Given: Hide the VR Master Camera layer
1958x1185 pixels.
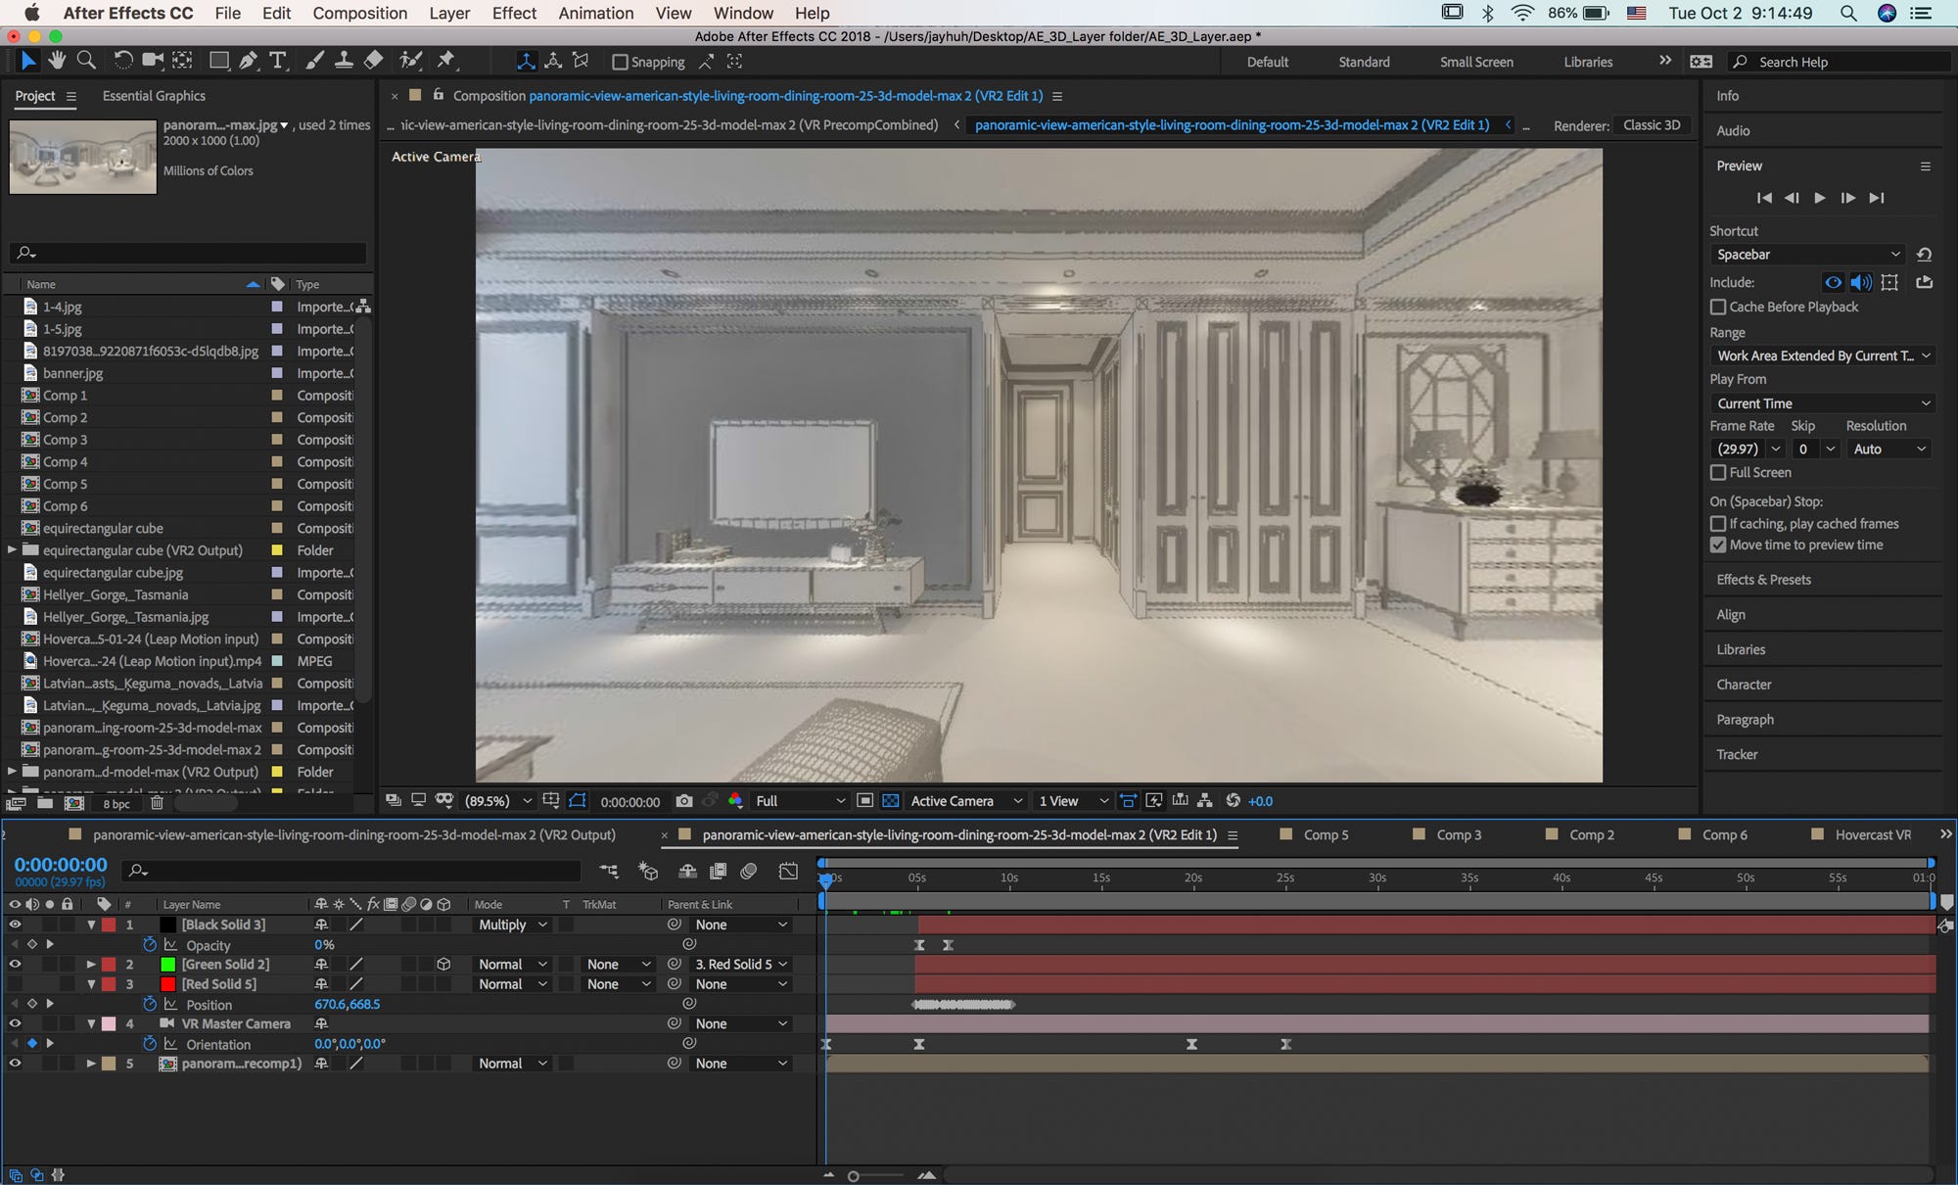Looking at the screenshot, I should click(15, 1023).
